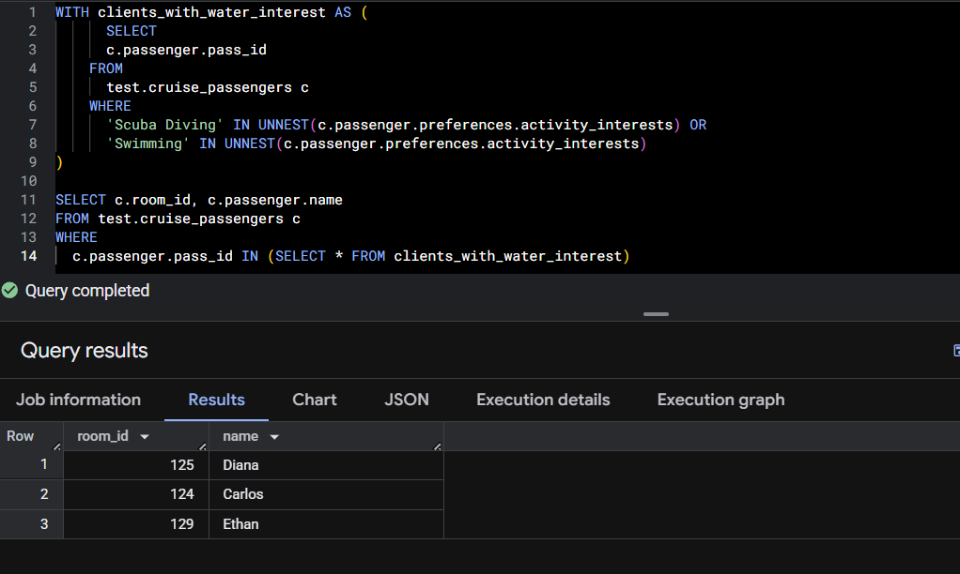
Task: Place cursor on clients_with_water_interest in line 1
Action: click(211, 12)
